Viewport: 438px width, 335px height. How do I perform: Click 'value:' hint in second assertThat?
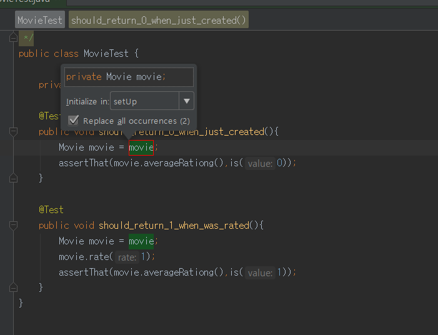[x=260, y=273]
